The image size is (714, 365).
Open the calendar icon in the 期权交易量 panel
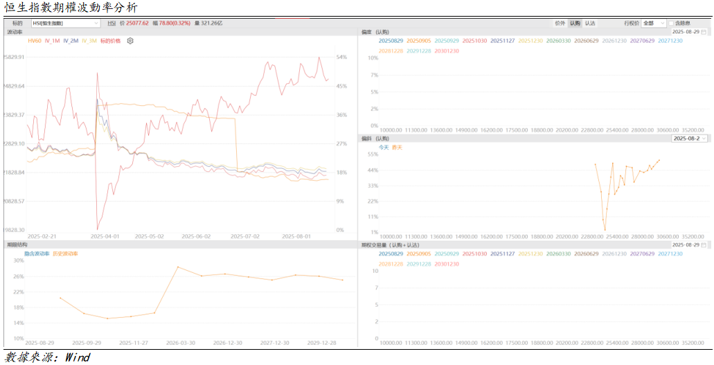[x=704, y=244]
